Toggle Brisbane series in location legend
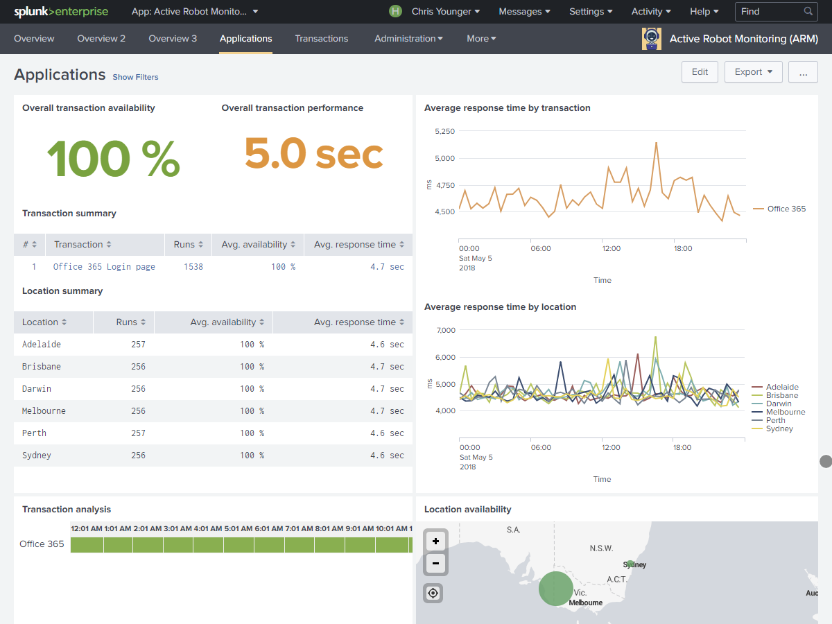Viewport: 832px width, 624px height. pyautogui.click(x=781, y=395)
